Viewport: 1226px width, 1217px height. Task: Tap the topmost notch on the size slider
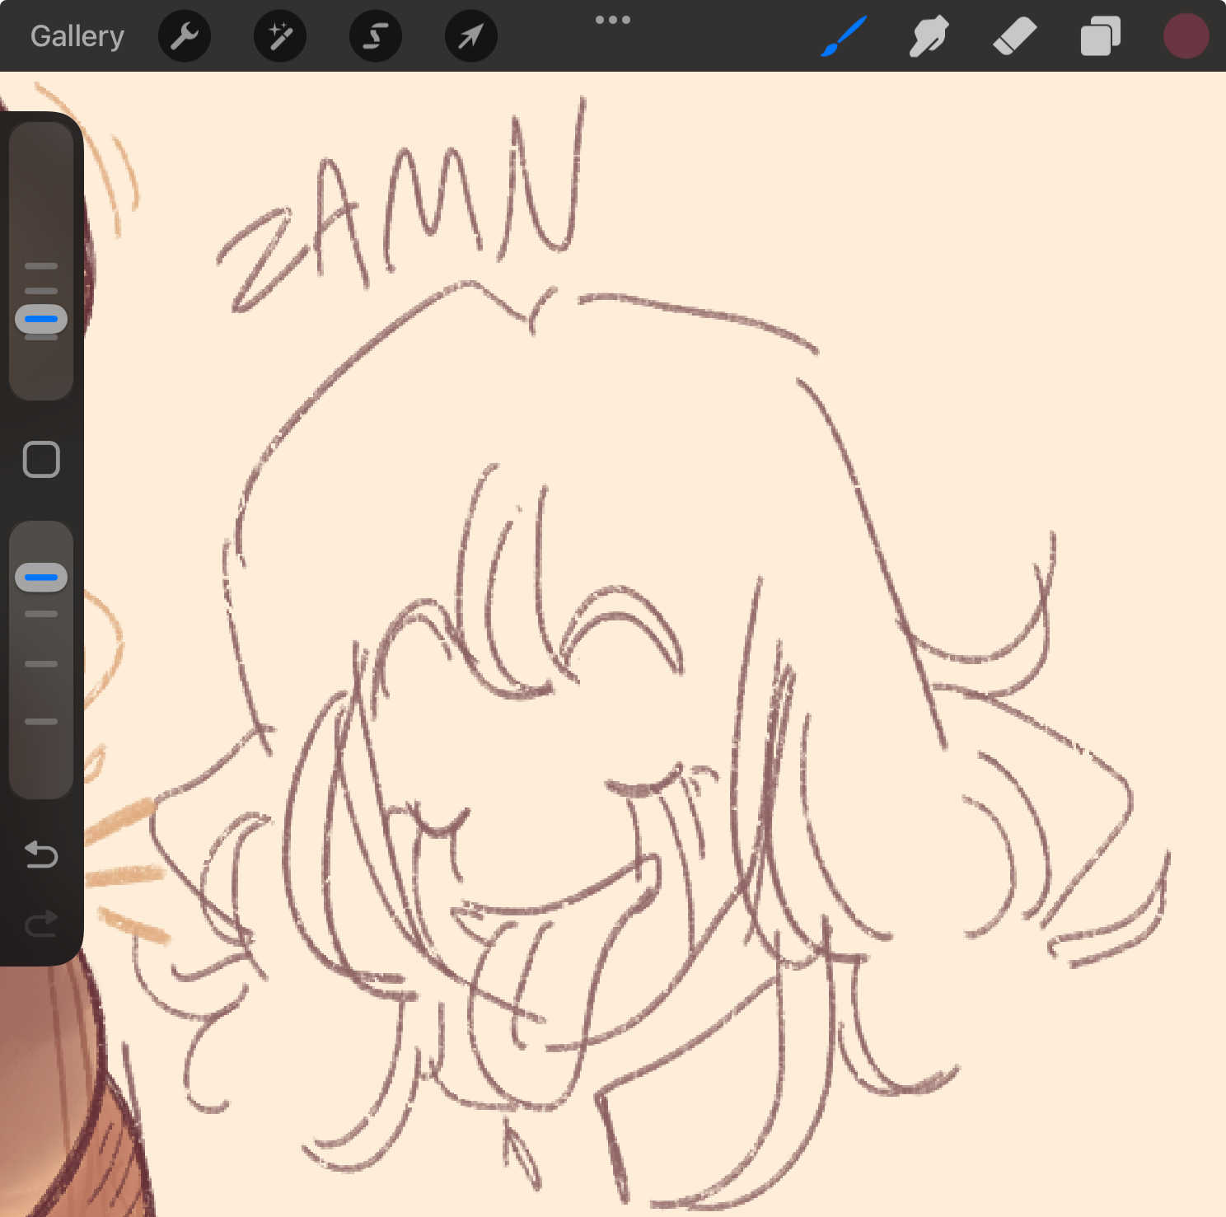(x=41, y=266)
